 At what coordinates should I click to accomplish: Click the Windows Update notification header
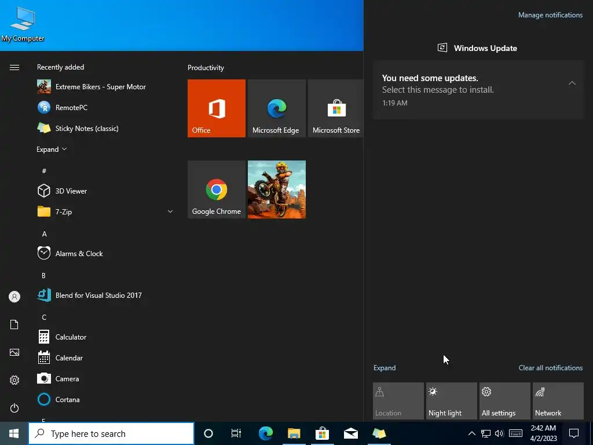point(478,48)
